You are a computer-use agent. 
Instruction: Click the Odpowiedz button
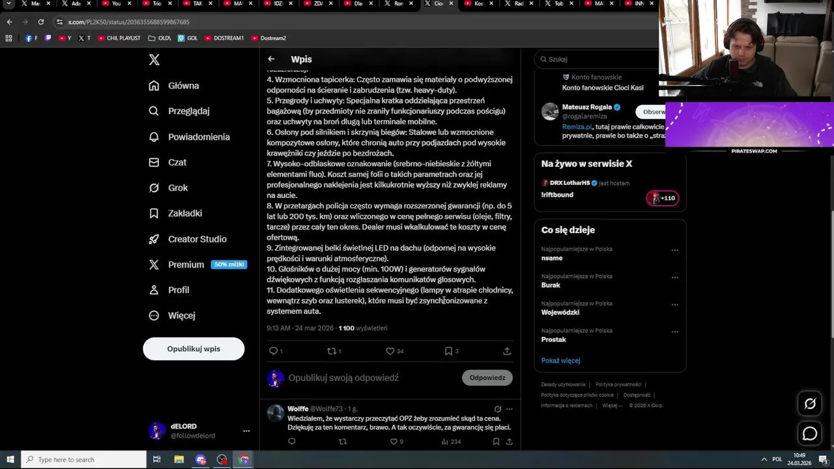click(x=487, y=378)
